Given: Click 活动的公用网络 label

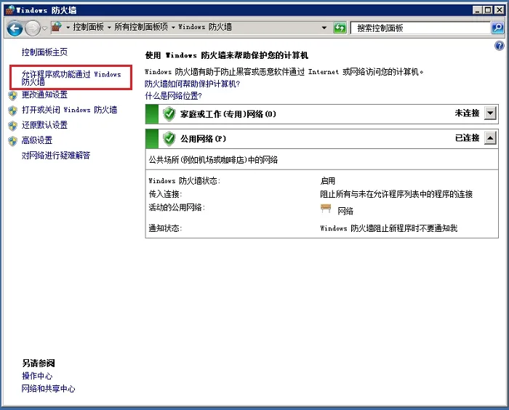Looking at the screenshot, I should click(x=177, y=207).
